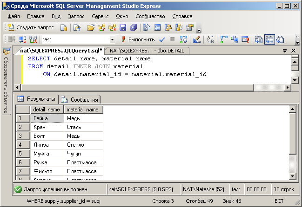This screenshot has height=207, width=302.
Task: Click the results grid top-left select-all corner
Action: coord(23,110)
